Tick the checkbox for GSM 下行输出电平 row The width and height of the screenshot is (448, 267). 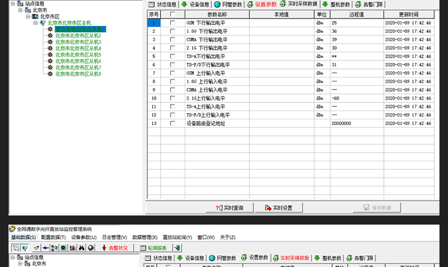coord(172,23)
